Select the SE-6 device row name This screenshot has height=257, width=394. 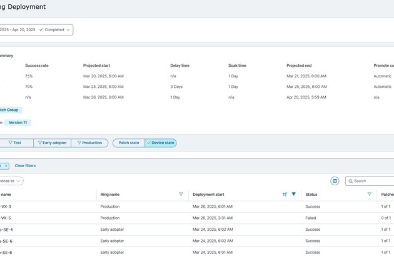click(x=6, y=241)
